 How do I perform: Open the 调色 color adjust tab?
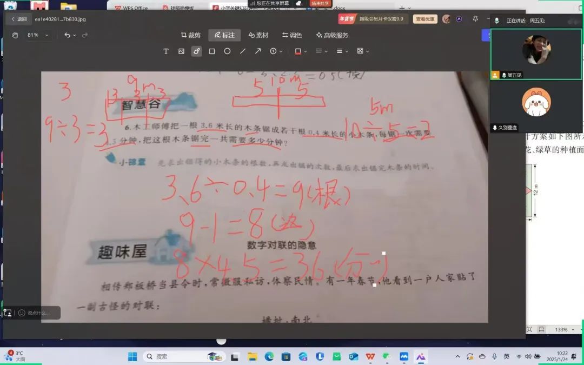coord(292,35)
